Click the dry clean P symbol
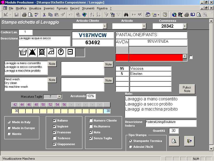Screen dimensions: 214x161 61,52
